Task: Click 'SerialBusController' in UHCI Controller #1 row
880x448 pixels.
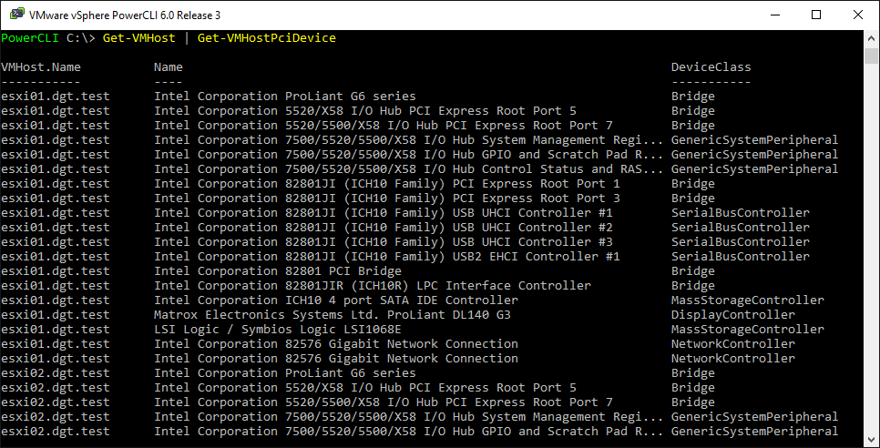Action: [x=741, y=213]
